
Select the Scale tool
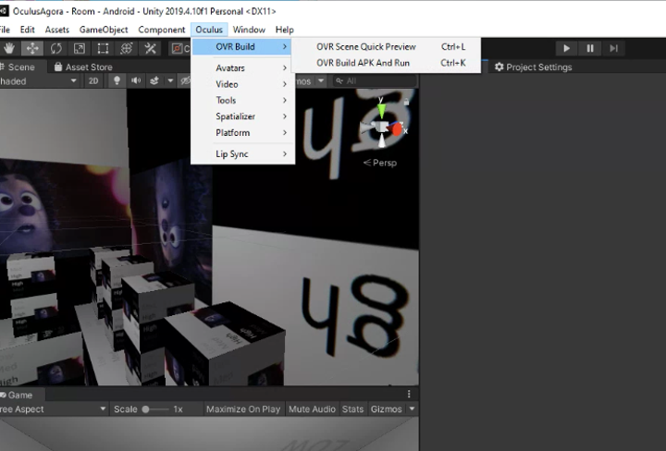[x=80, y=48]
